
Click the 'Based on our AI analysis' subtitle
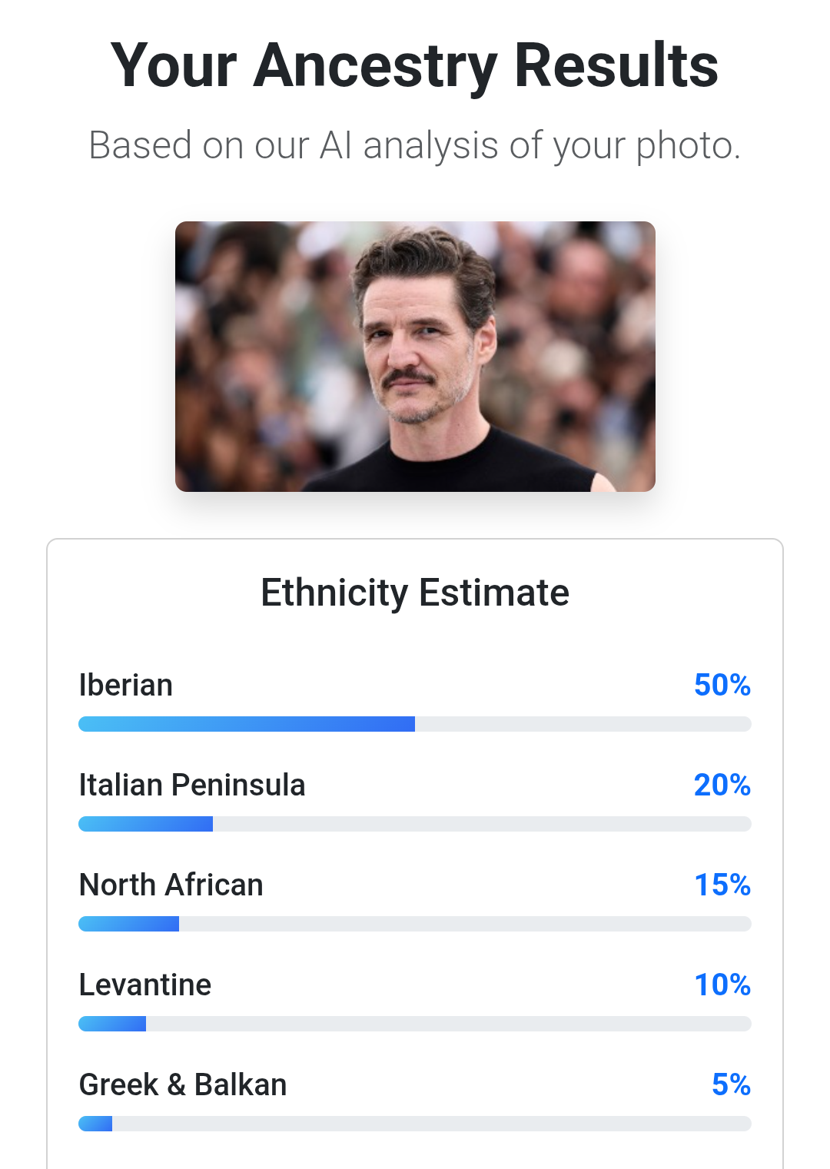pyautogui.click(x=415, y=145)
